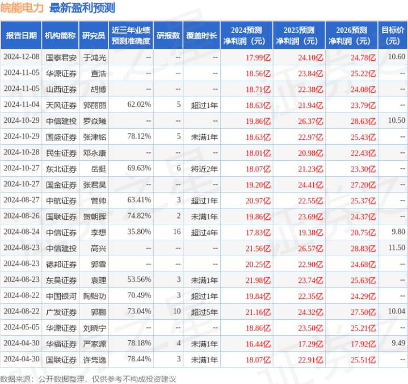Select 中信证券 row dated 2024-08-24

[x=204, y=232]
